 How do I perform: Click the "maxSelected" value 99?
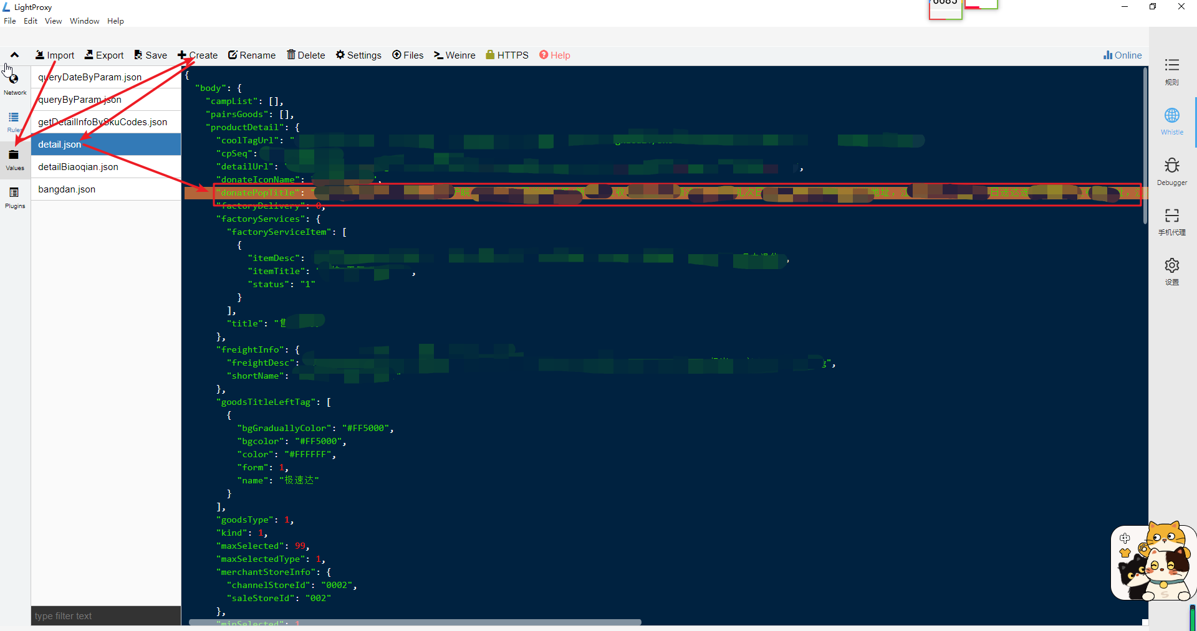pos(300,546)
